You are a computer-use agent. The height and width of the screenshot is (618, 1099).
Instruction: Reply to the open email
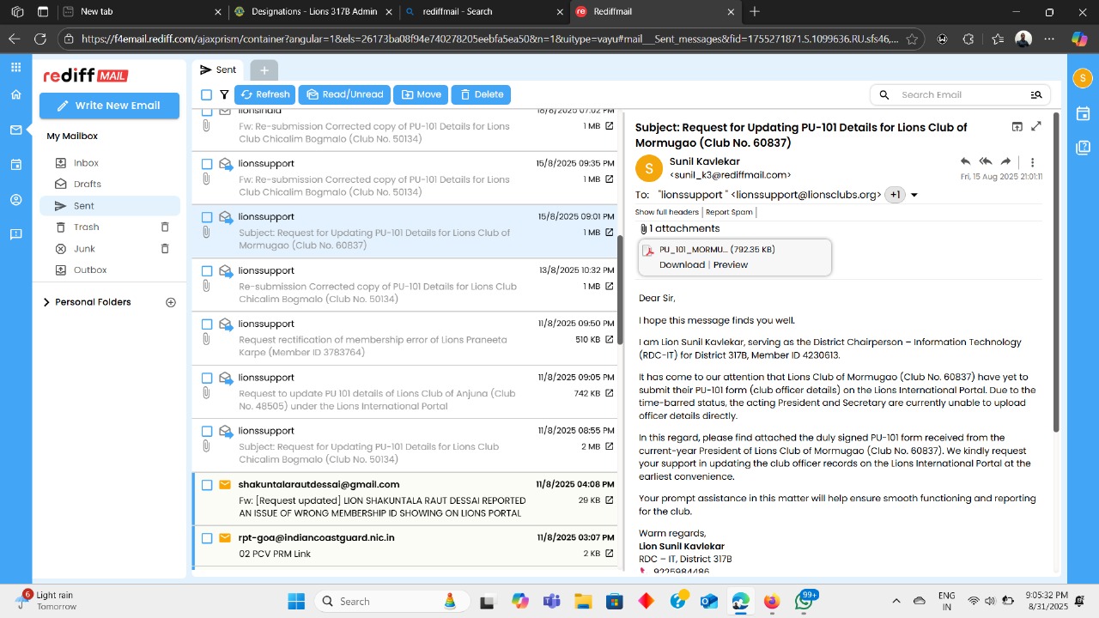coord(966,161)
